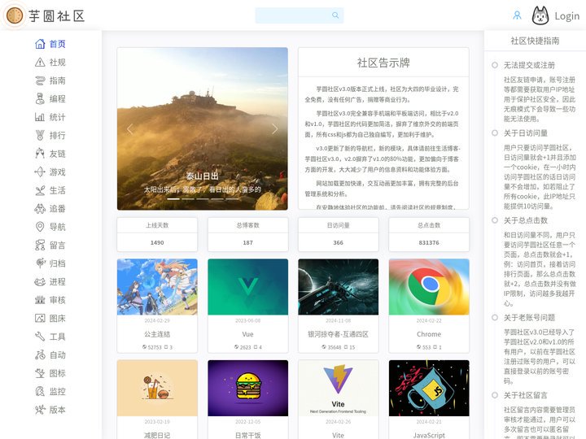Click the 关于老账号问题 guide heading

click(x=529, y=318)
